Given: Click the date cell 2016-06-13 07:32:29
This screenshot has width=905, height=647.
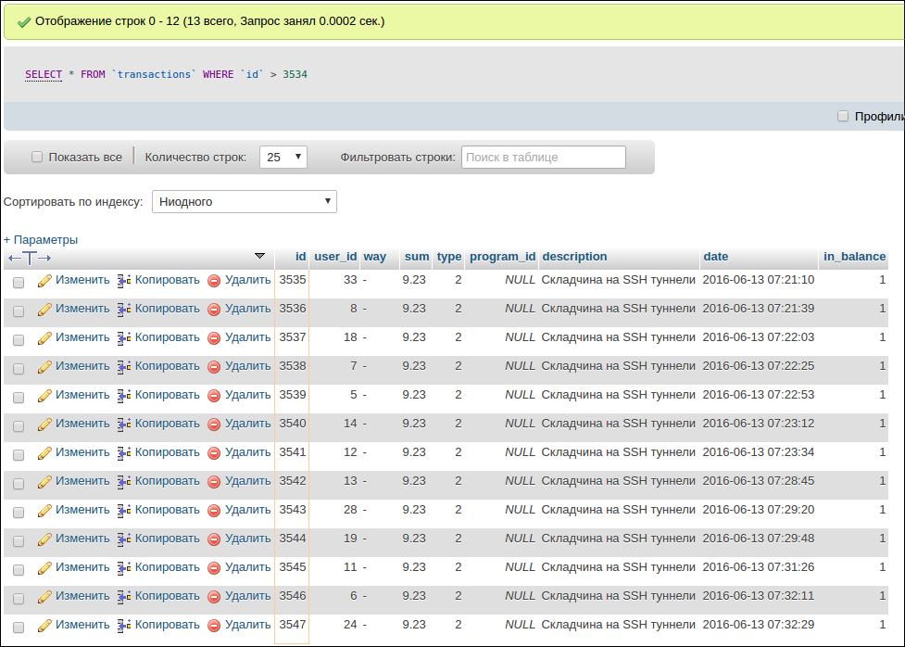Looking at the screenshot, I should click(x=759, y=625).
